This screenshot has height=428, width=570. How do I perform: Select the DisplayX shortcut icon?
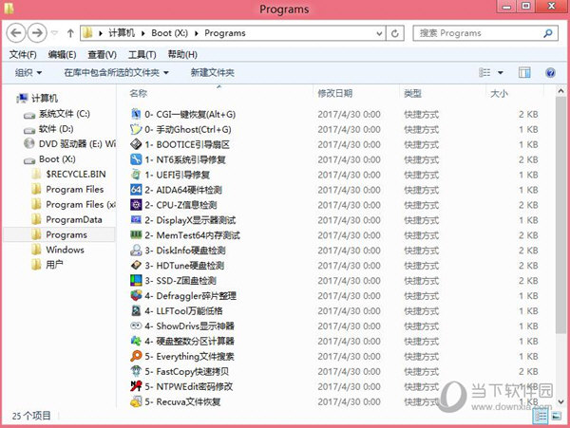point(136,220)
